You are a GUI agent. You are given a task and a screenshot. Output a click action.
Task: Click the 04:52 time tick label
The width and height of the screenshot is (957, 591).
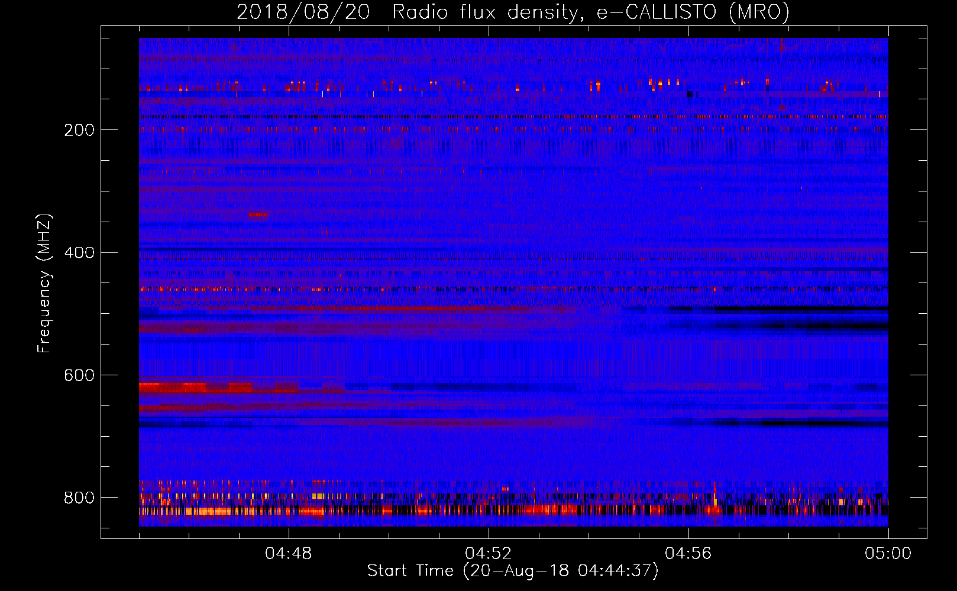(x=489, y=554)
